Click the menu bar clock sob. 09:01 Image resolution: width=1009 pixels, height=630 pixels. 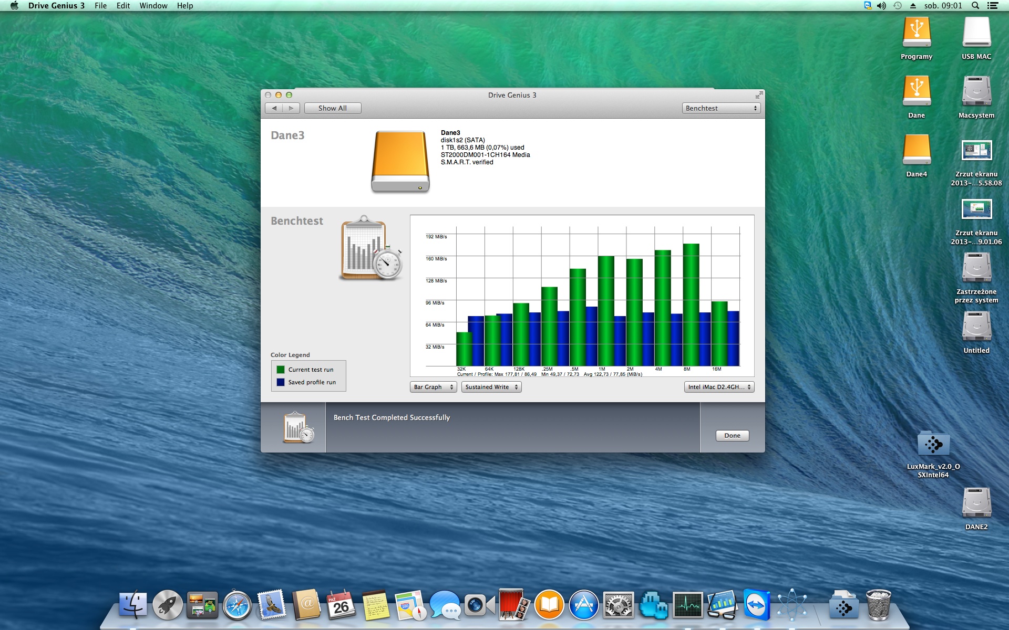pyautogui.click(x=943, y=6)
